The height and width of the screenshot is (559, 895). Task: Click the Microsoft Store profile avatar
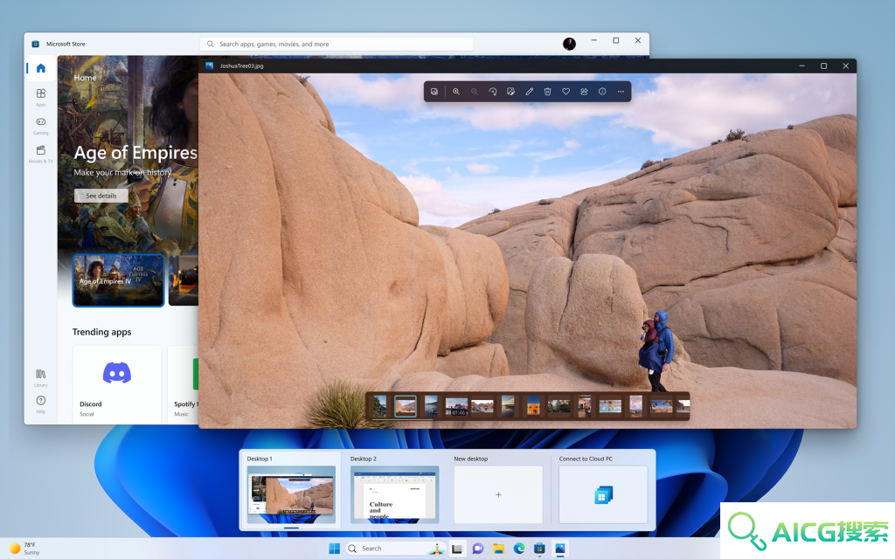[569, 44]
